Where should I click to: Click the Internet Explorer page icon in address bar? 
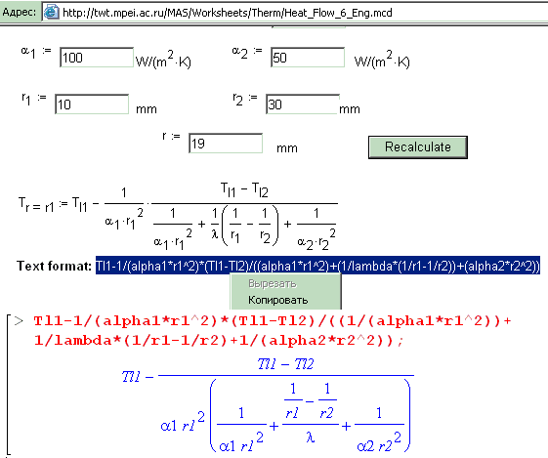[51, 13]
